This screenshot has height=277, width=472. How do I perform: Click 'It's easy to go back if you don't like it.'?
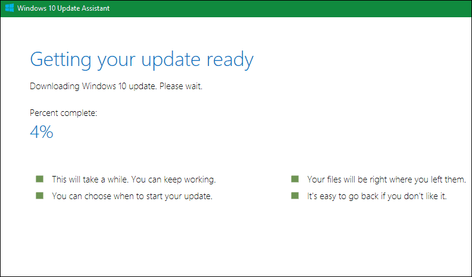pos(377,196)
